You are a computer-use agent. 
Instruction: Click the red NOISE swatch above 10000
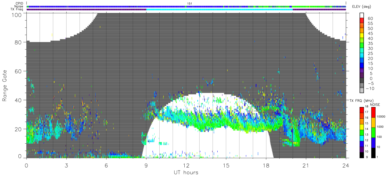click(x=373, y=112)
